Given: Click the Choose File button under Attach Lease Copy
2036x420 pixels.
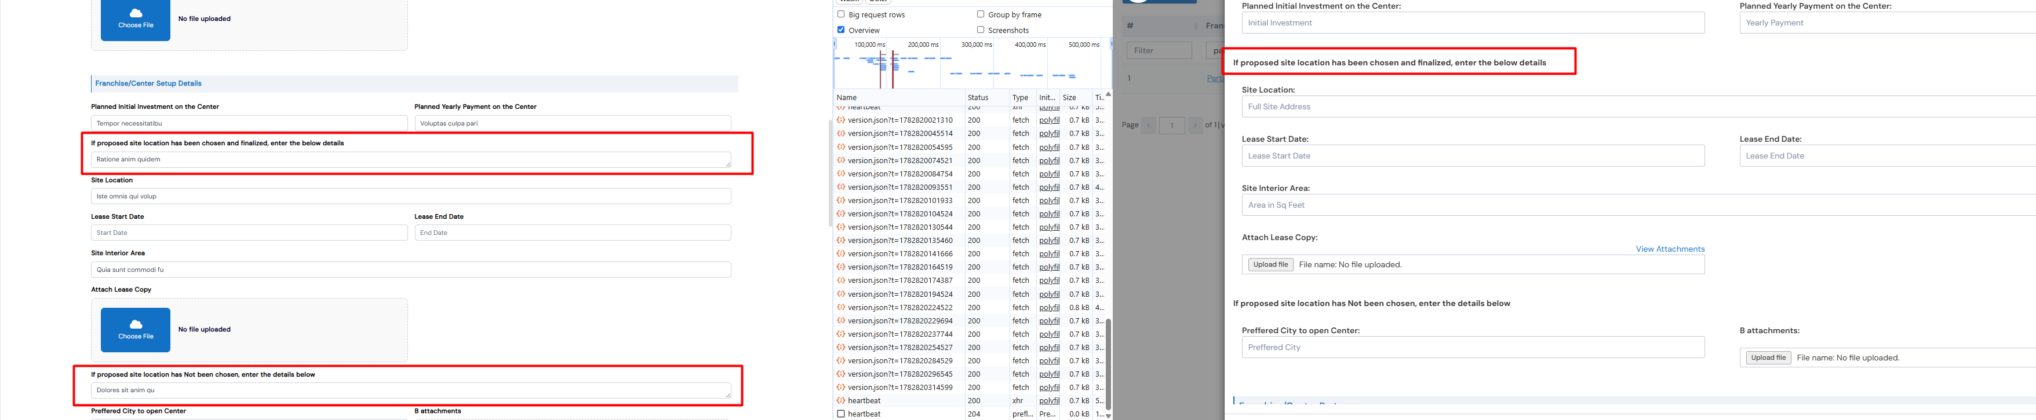Looking at the screenshot, I should pos(136,330).
